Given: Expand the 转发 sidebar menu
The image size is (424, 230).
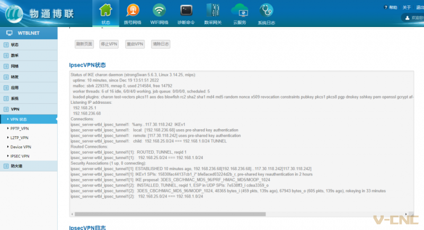Looking at the screenshot, I should coord(29,77).
